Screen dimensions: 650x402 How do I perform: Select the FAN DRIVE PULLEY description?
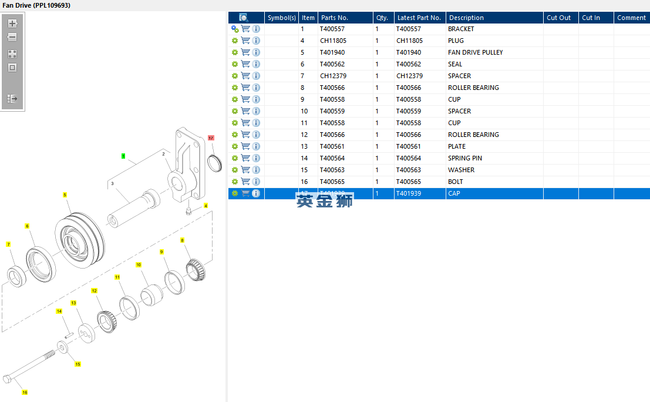476,52
